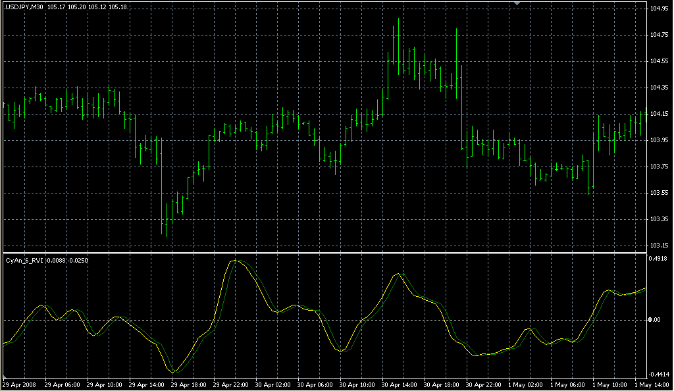674x391 pixels.
Task: Click the 103.95 price scale value
Action: pyautogui.click(x=659, y=140)
